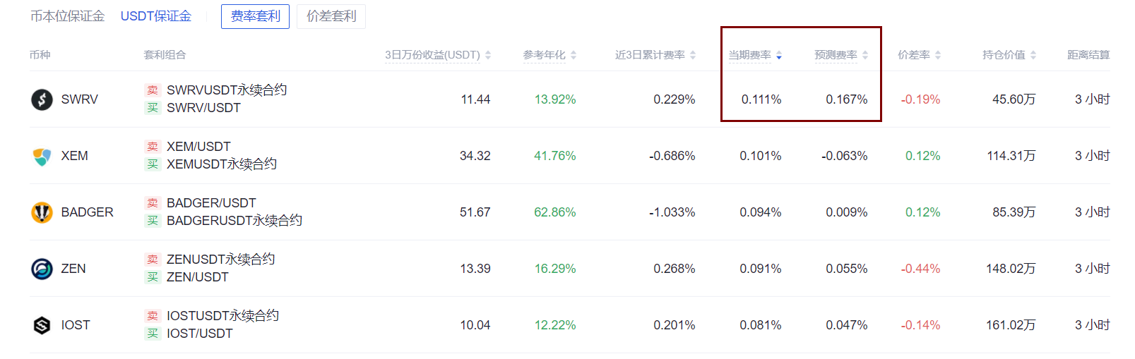Viewport: 1135px width, 359px height.
Task: Click the 0.111% current funding rate
Action: pos(761,99)
